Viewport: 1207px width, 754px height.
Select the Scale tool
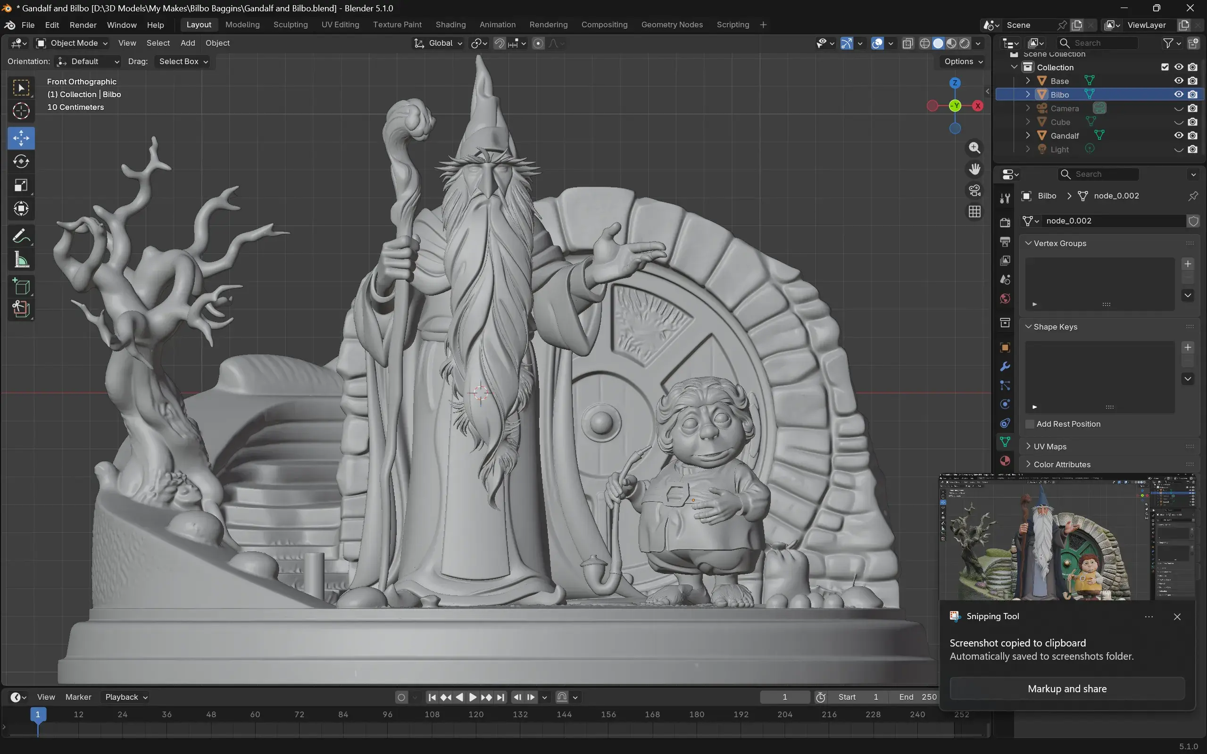coord(21,185)
